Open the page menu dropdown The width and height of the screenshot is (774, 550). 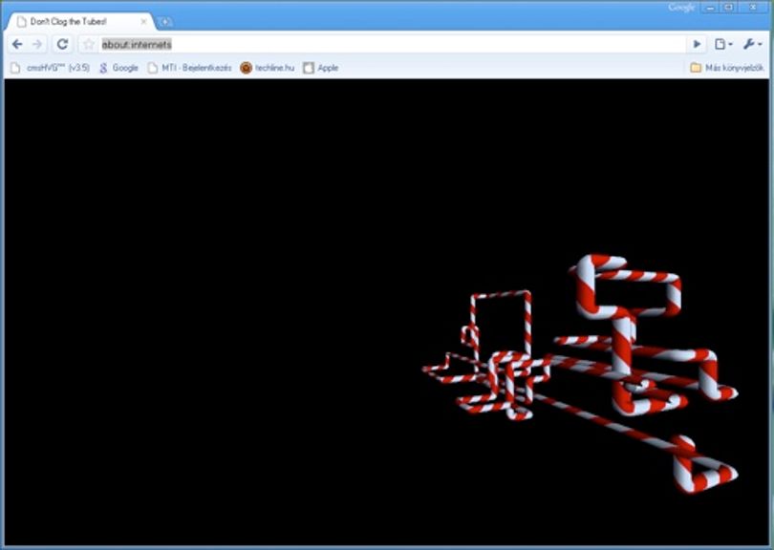[x=723, y=44]
